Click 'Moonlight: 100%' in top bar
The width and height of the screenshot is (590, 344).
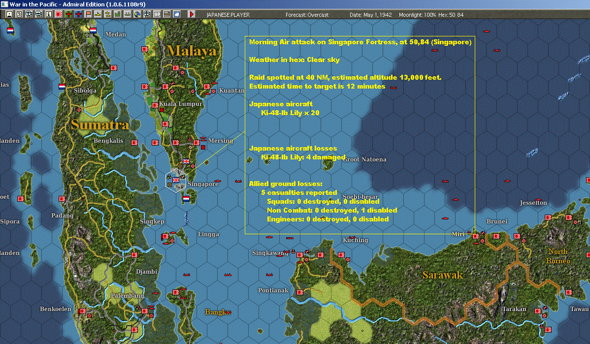pos(417,15)
